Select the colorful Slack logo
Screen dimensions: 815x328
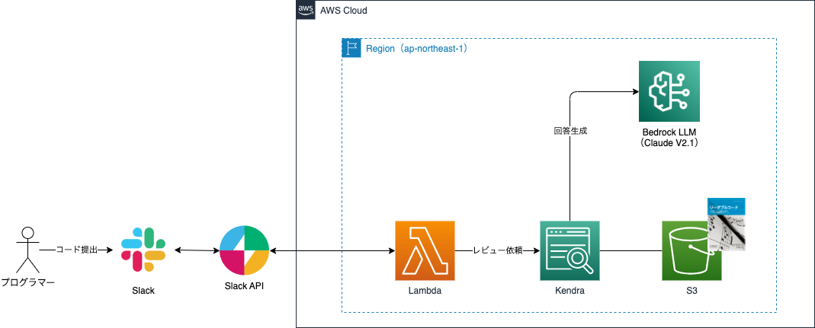coord(143,249)
